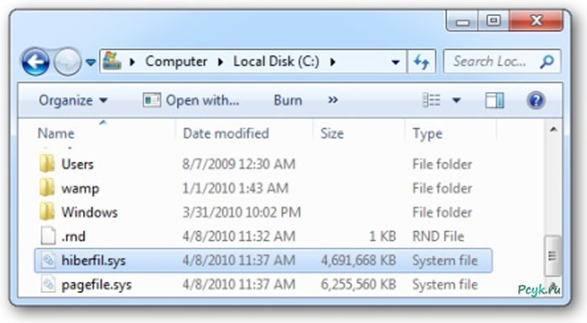The image size is (587, 323).
Task: Select the .rnd file
Action: (x=74, y=236)
